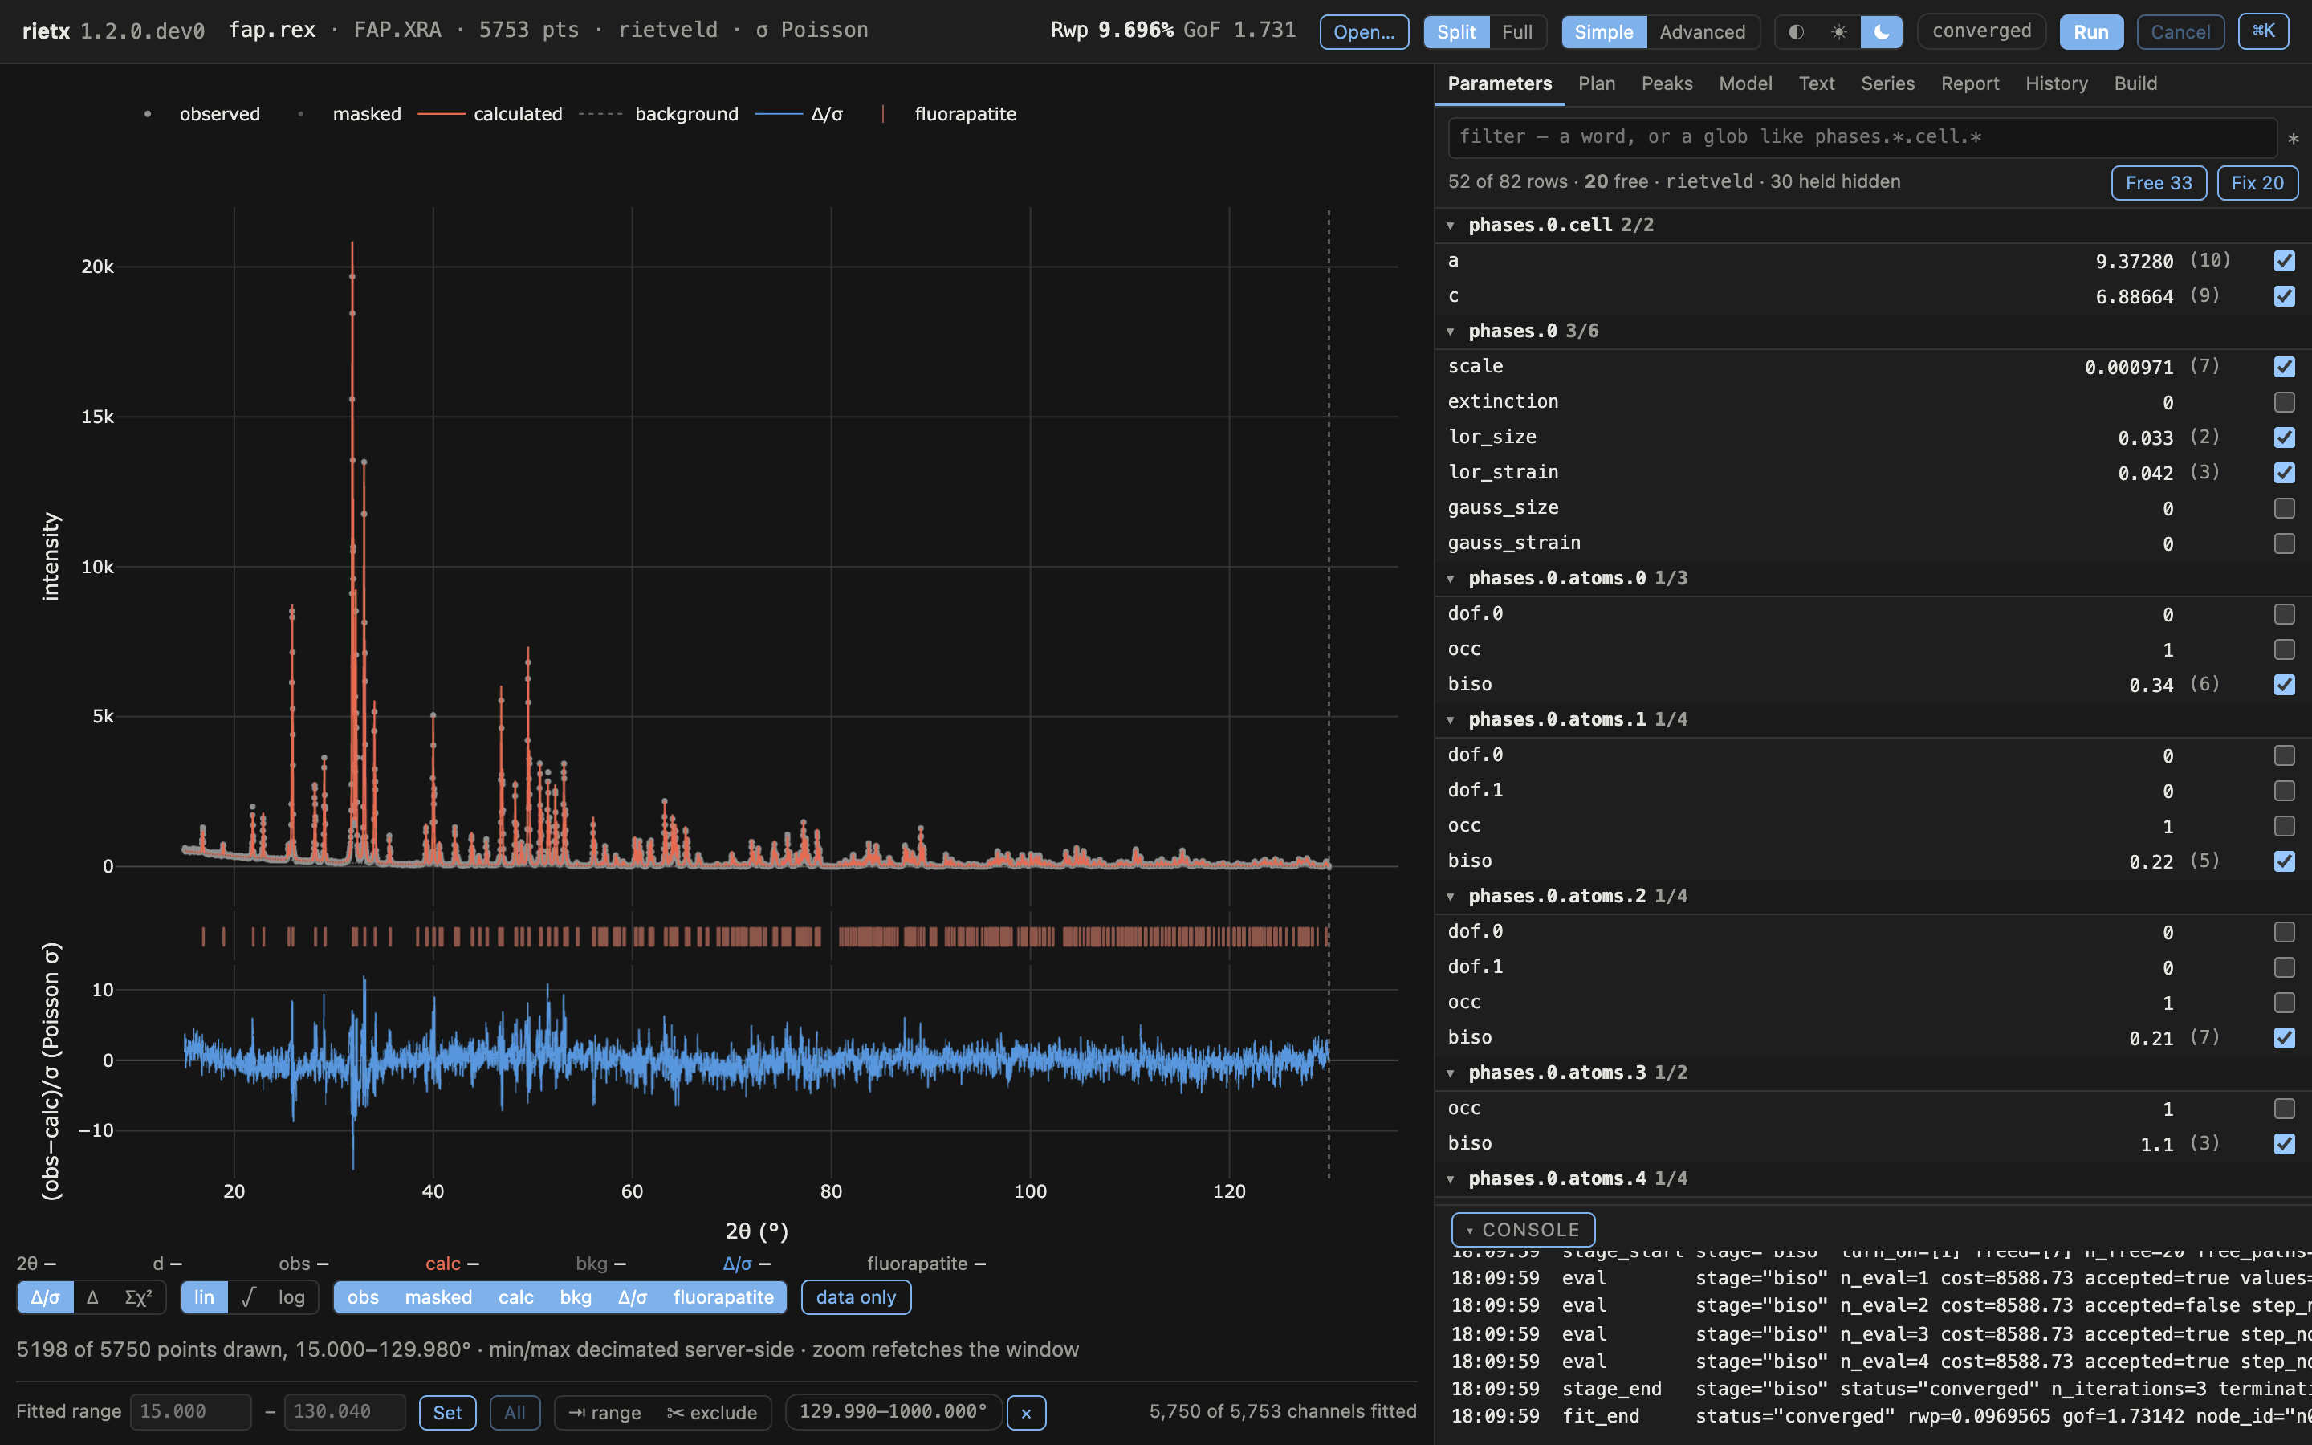The height and width of the screenshot is (1445, 2312).
Task: Toggle the fluorapatite tick marks visibility
Action: pyautogui.click(x=723, y=1296)
